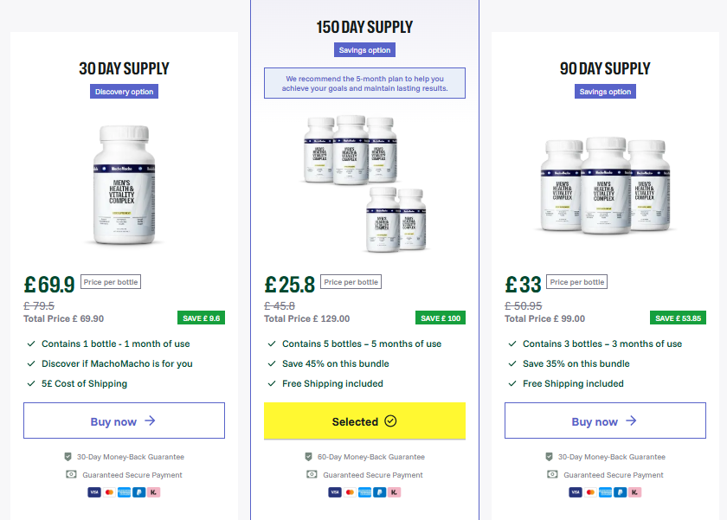Click the Klarna icon under 150 Day Supply

(x=395, y=492)
